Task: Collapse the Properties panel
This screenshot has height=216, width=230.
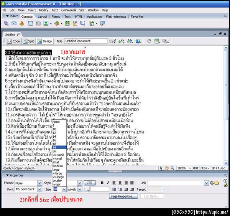Action: (7, 175)
